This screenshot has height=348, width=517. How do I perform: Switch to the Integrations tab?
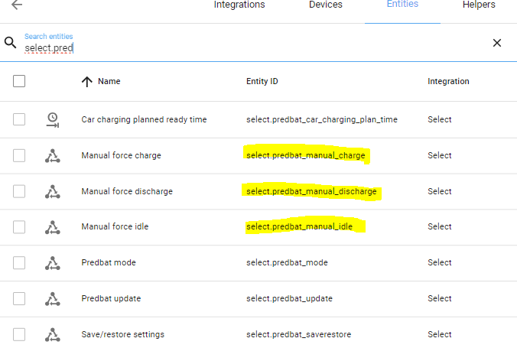click(x=239, y=5)
